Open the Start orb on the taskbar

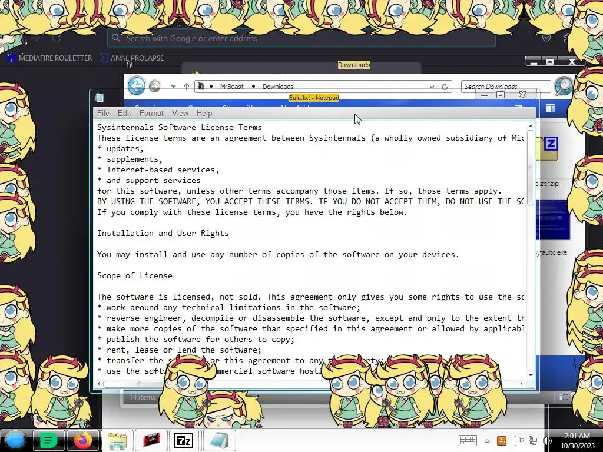[x=15, y=440]
